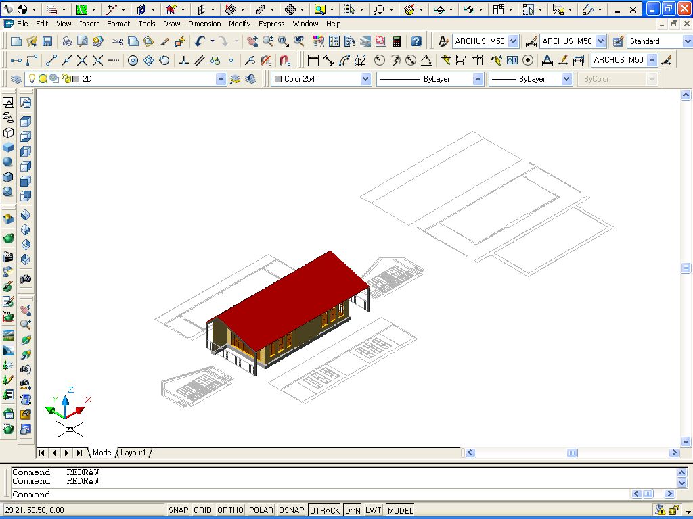
Task: Click the first-tab navigation arrow button
Action: [x=42, y=453]
